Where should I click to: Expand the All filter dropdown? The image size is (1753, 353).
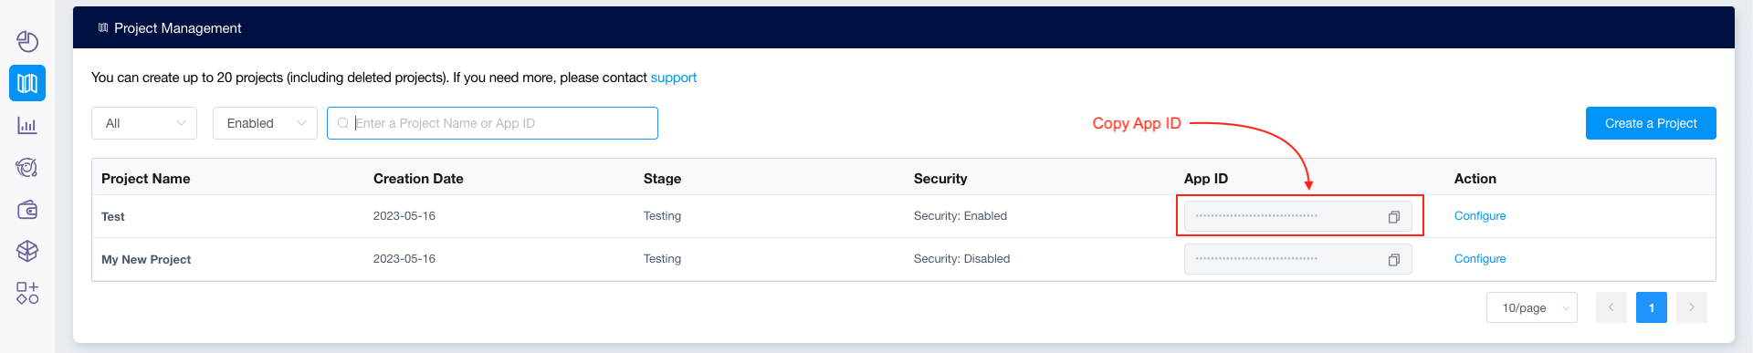(144, 123)
